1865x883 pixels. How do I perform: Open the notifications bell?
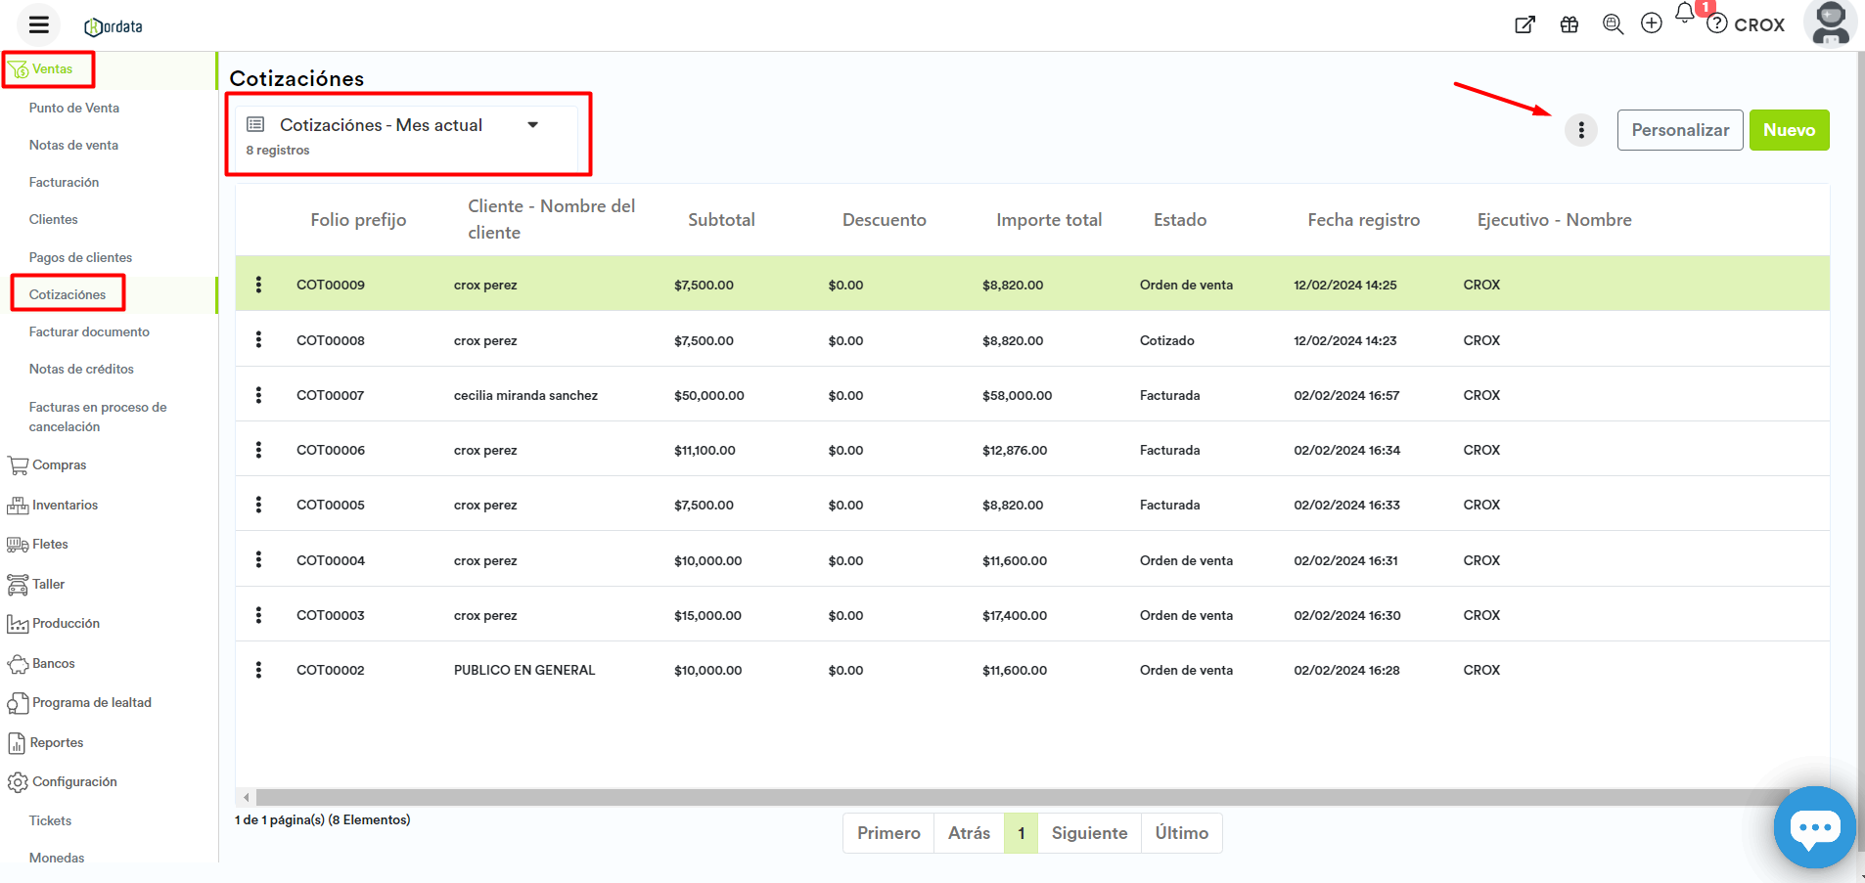pos(1685,14)
